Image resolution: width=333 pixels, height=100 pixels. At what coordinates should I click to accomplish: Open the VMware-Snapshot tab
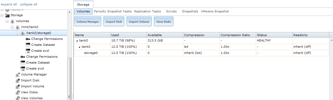coord(215,11)
